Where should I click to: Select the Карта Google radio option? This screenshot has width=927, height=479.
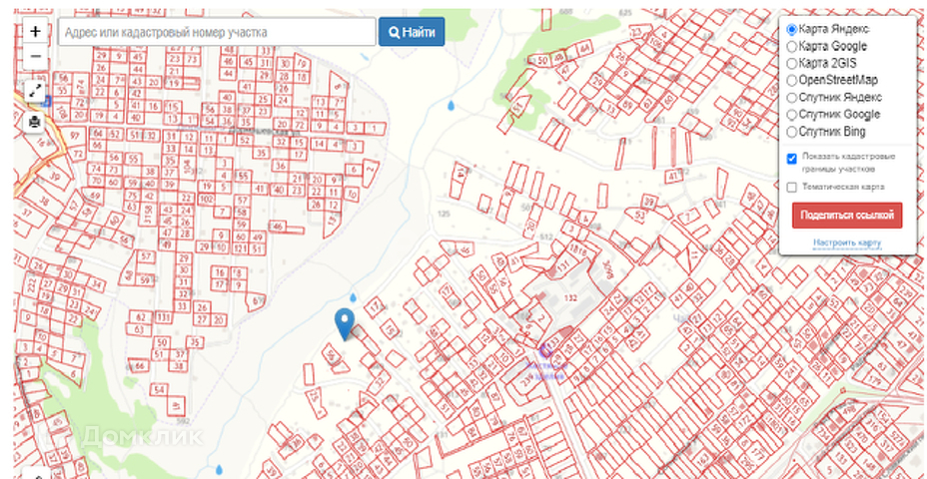[x=791, y=46]
